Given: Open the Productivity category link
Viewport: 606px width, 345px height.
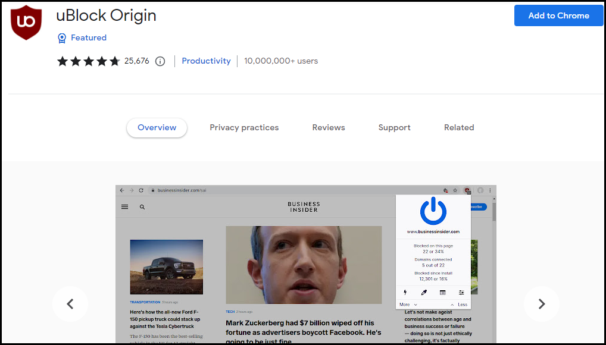Looking at the screenshot, I should point(206,61).
